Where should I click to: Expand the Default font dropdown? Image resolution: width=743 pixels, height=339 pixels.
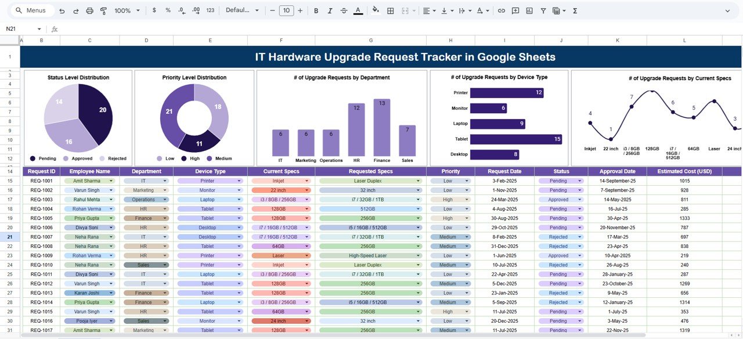(241, 10)
